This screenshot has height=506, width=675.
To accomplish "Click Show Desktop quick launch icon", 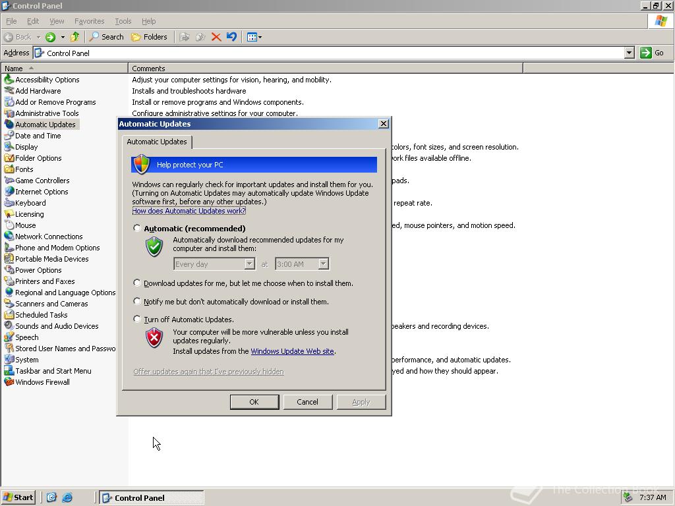I will pyautogui.click(x=51, y=497).
